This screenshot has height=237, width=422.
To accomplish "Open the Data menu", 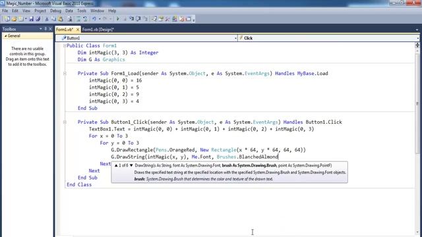I will (x=69, y=11).
